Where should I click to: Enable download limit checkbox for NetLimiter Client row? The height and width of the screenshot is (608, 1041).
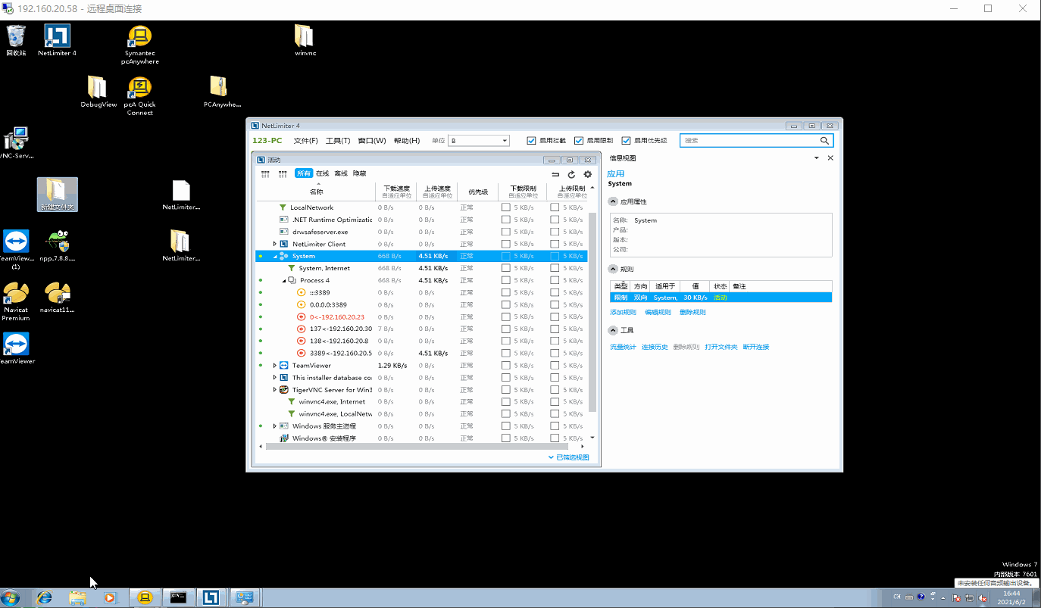(x=505, y=244)
